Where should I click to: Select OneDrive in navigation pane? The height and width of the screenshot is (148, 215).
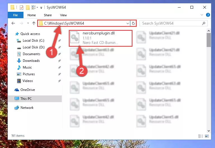[x=25, y=90]
